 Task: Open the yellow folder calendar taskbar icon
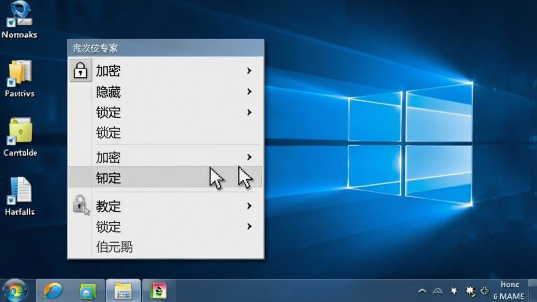click(x=123, y=291)
